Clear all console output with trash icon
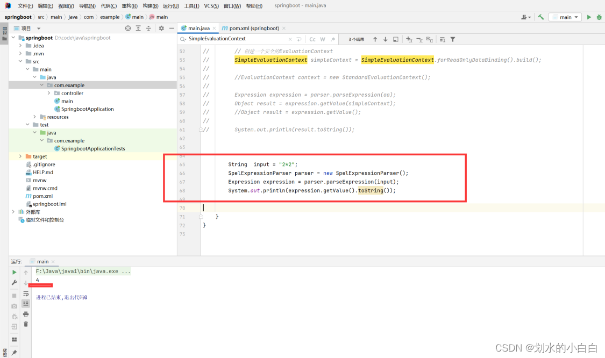This screenshot has width=605, height=358. coord(26,325)
